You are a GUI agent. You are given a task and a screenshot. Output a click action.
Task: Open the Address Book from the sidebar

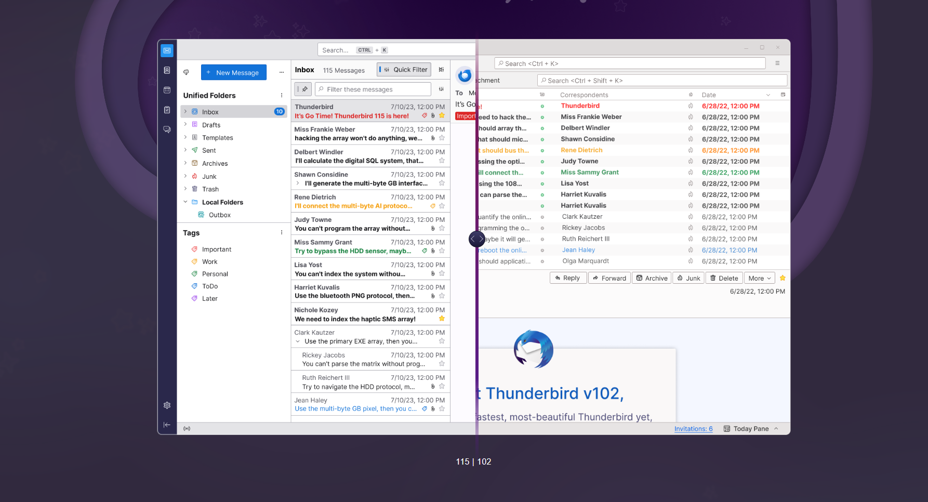[167, 70]
